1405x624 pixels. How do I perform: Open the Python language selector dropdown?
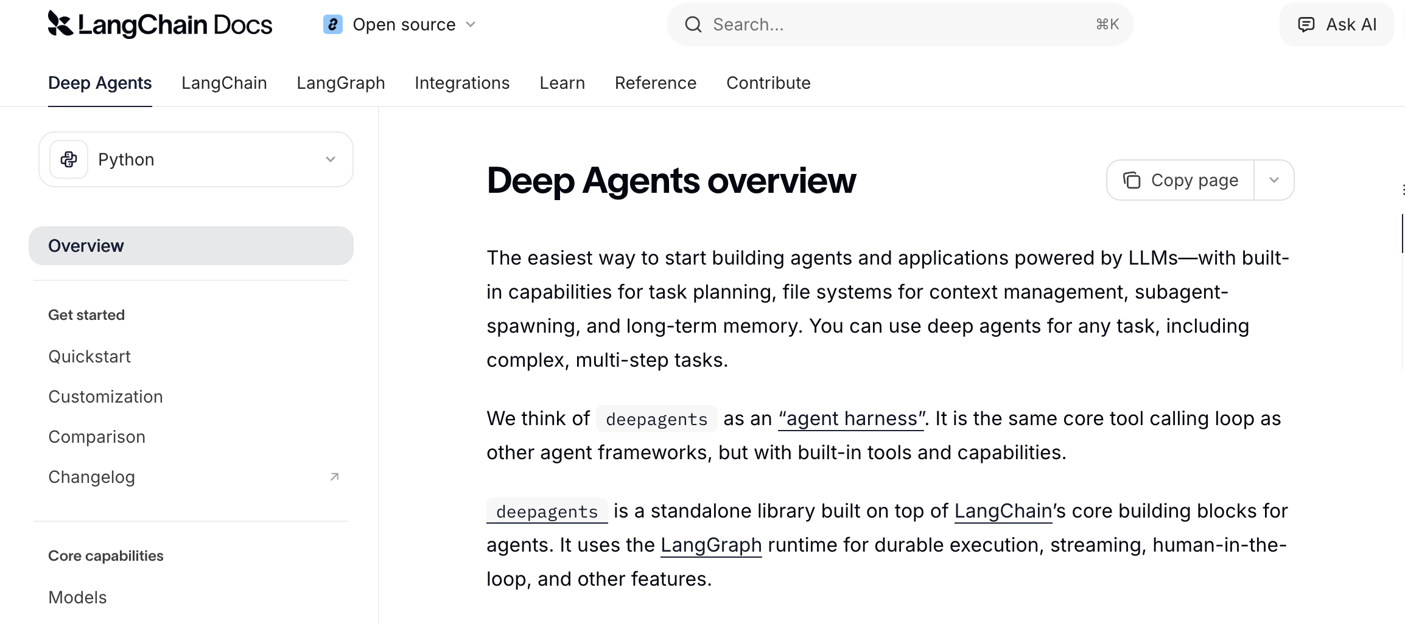click(331, 159)
